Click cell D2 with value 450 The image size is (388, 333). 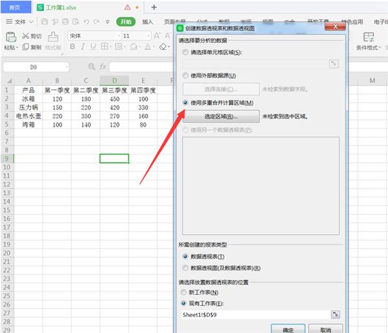[x=114, y=99]
